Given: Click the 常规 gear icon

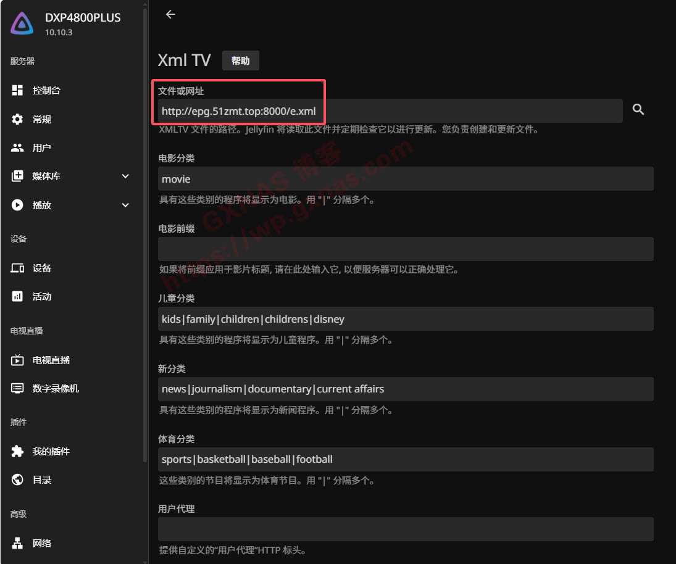Looking at the screenshot, I should (x=18, y=119).
